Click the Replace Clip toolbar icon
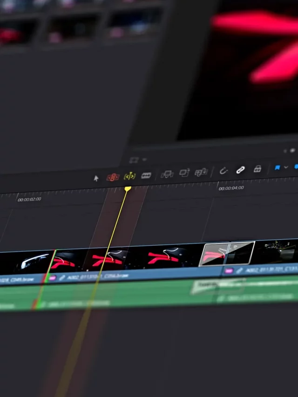298x397 pixels. point(201,172)
